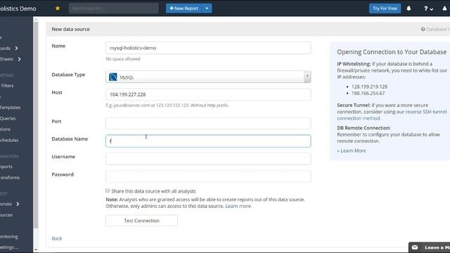Open Settings in the sidebar

pyautogui.click(x=9, y=247)
